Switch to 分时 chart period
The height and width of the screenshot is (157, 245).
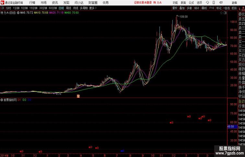click(x=8, y=8)
